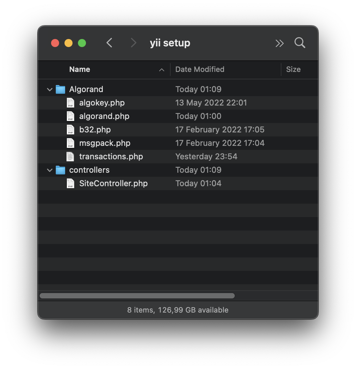
Task: Select the algorand.php file name
Action: [104, 116]
